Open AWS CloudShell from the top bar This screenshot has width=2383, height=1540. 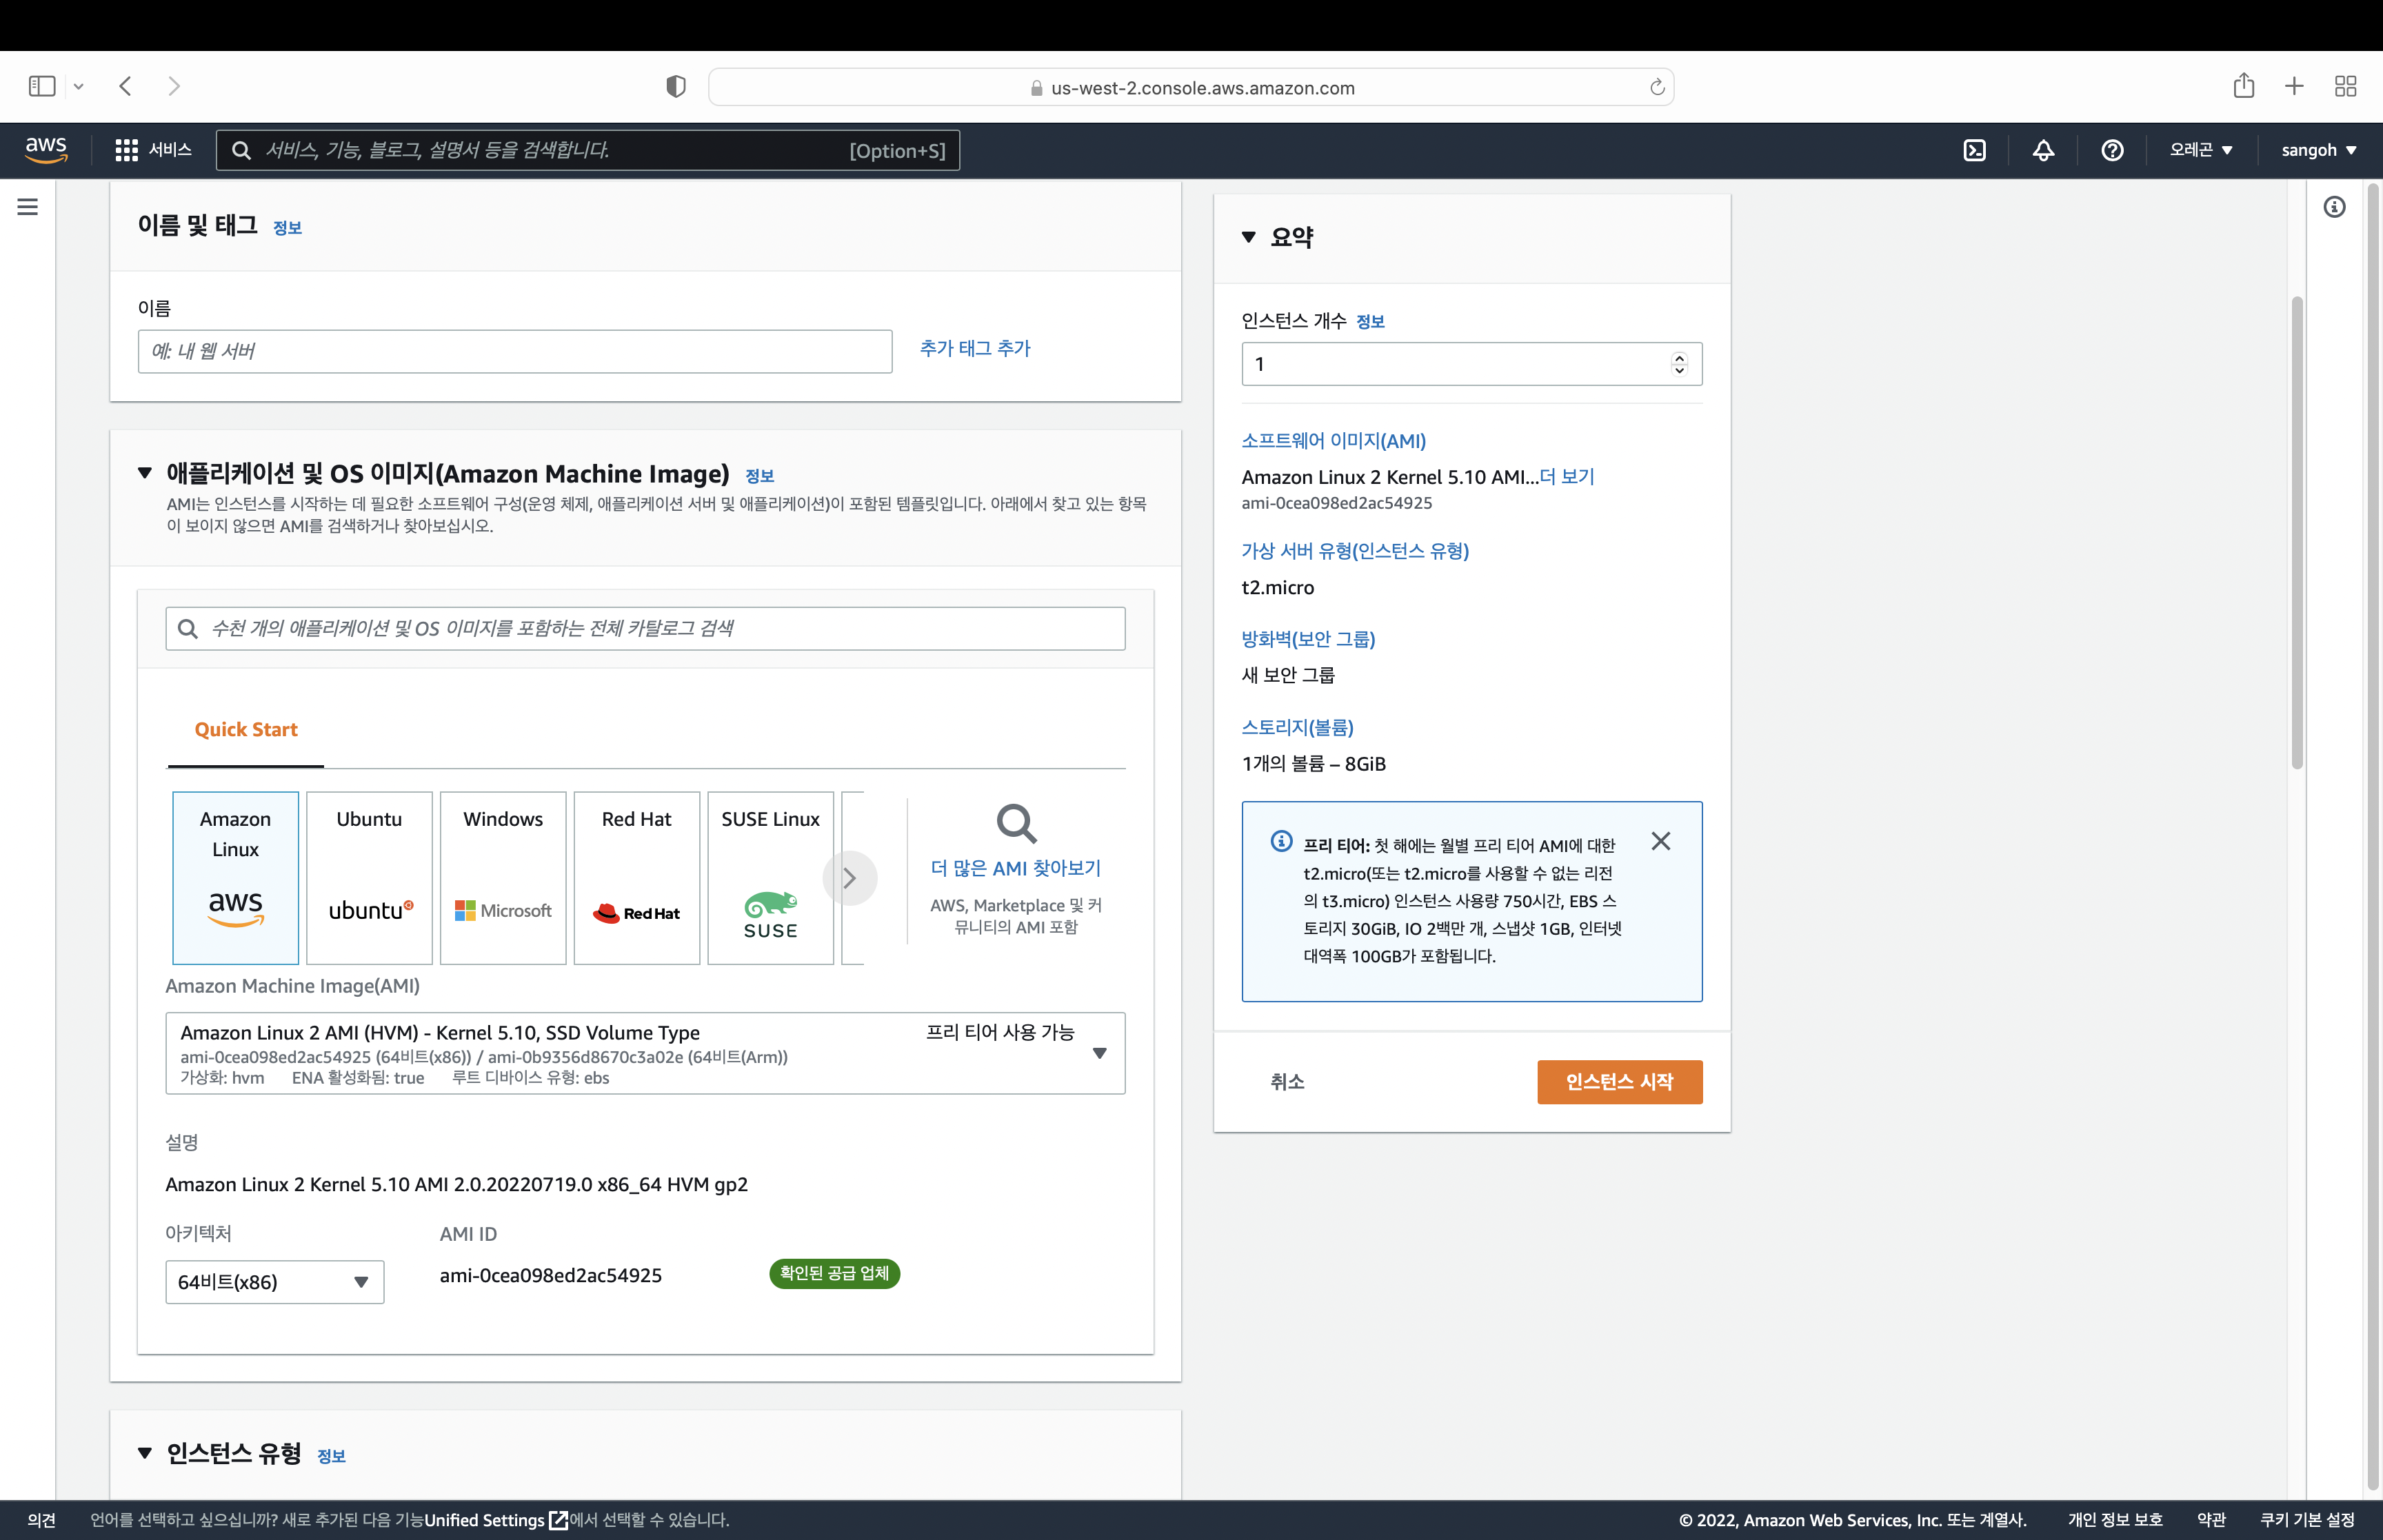(x=1974, y=150)
